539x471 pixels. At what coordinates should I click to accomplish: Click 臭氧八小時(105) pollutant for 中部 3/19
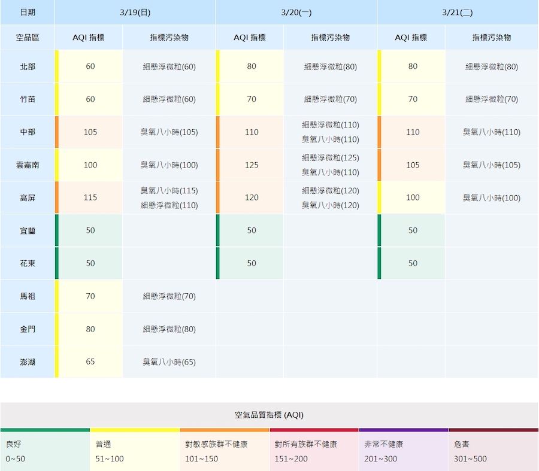pyautogui.click(x=169, y=132)
